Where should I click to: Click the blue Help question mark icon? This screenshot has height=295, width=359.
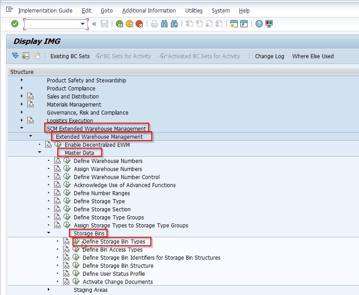click(x=259, y=24)
